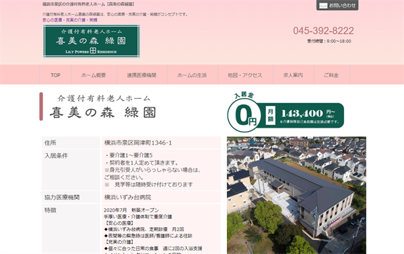The image size is (404, 254).
Task: Select address 横浜市泉区岡津町1346-1
Action: click(138, 142)
